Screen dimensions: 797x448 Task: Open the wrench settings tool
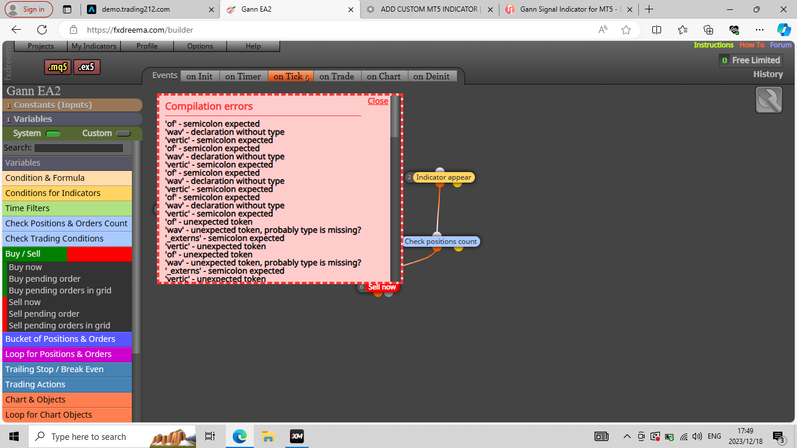(769, 100)
